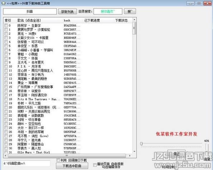Image resolution: width=213 pixels, height=170 pixels.
Task: Toggle the 播放页面 自由排版 checkbox
Action: pyautogui.click(x=95, y=165)
